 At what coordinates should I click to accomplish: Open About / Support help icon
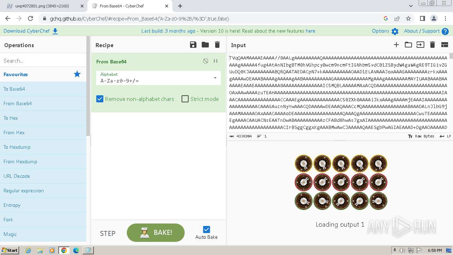click(x=445, y=31)
